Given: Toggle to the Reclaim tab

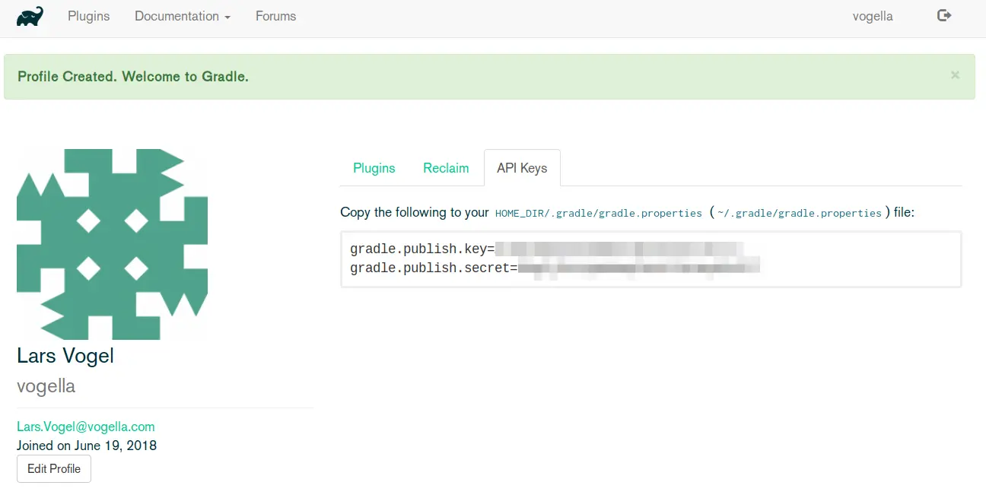Looking at the screenshot, I should tap(446, 168).
